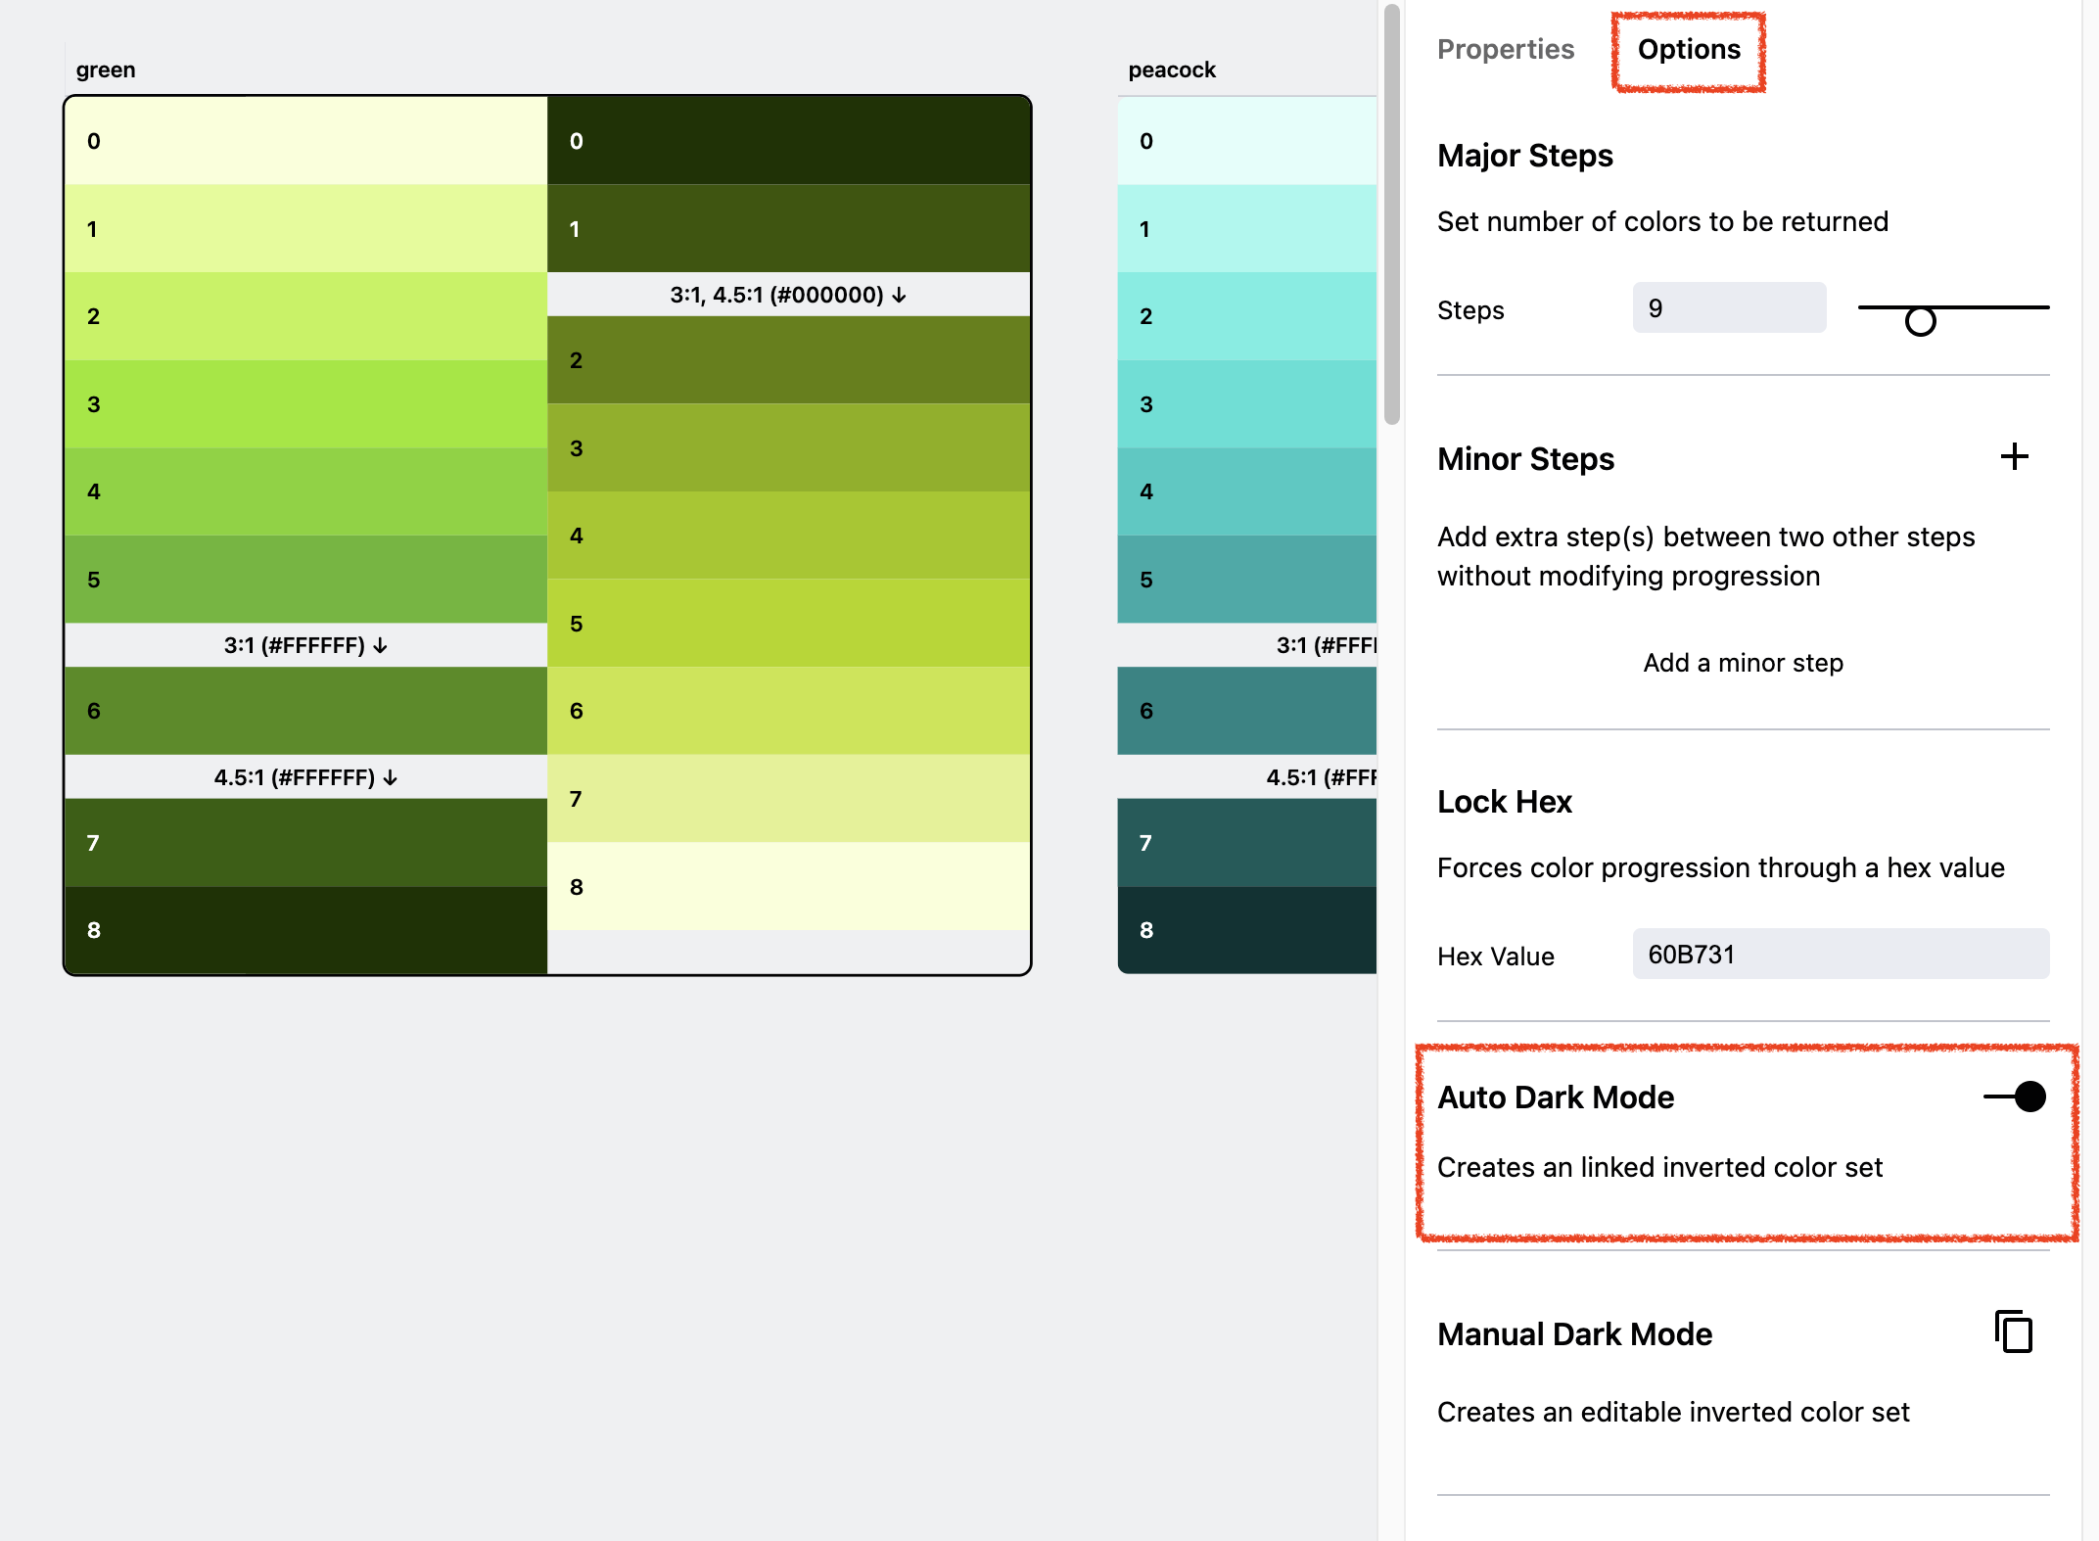Screen dimensions: 2099x1541
Task: Click the peacock palette title label
Action: pyautogui.click(x=1171, y=70)
